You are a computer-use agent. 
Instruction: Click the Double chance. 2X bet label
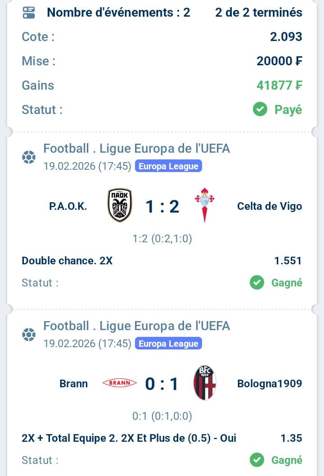tap(67, 260)
